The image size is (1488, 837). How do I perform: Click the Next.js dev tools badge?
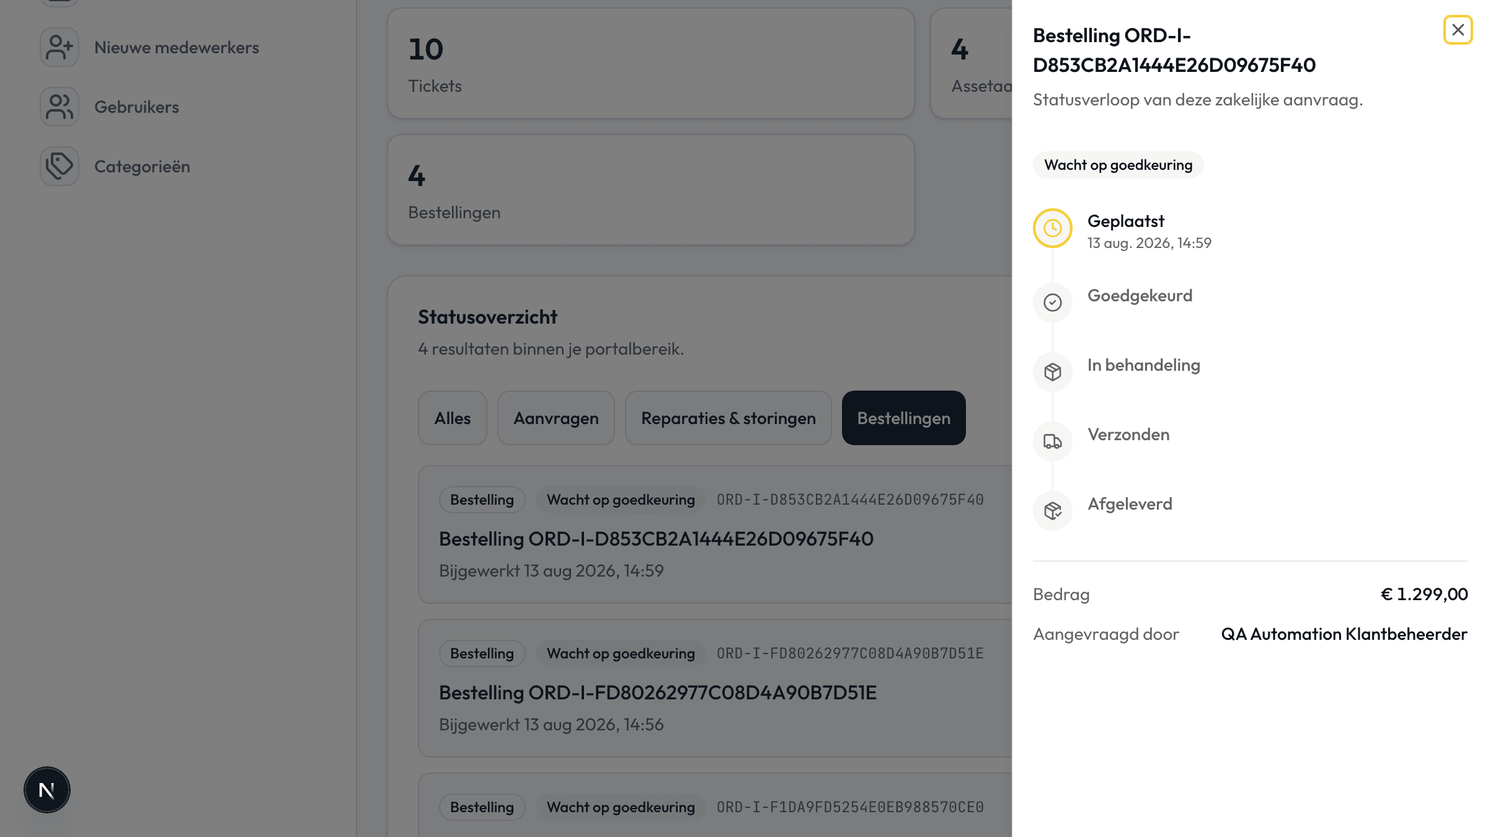click(47, 790)
